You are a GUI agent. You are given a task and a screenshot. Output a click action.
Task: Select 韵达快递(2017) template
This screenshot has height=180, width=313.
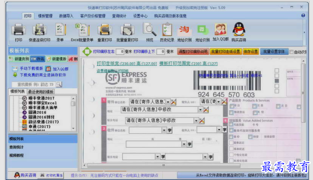(43, 122)
